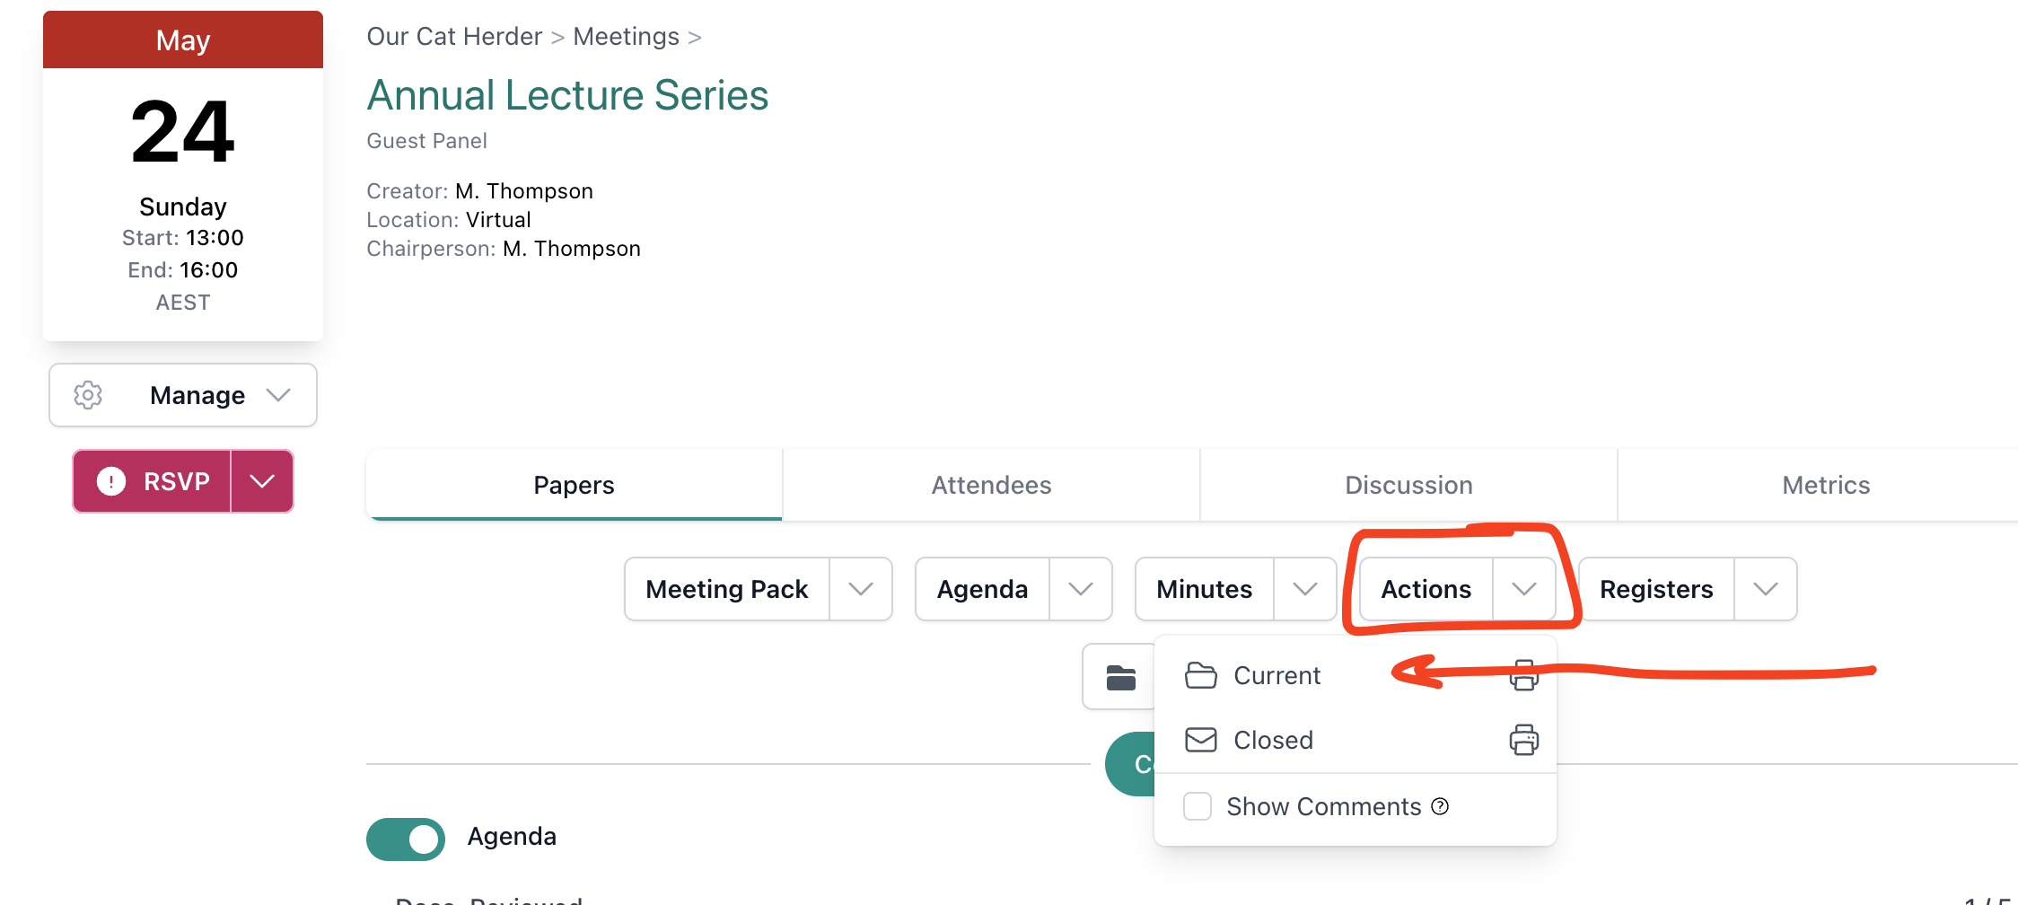This screenshot has width=2018, height=905.
Task: Open the Registers dropdown chevron
Action: pyautogui.click(x=1765, y=589)
